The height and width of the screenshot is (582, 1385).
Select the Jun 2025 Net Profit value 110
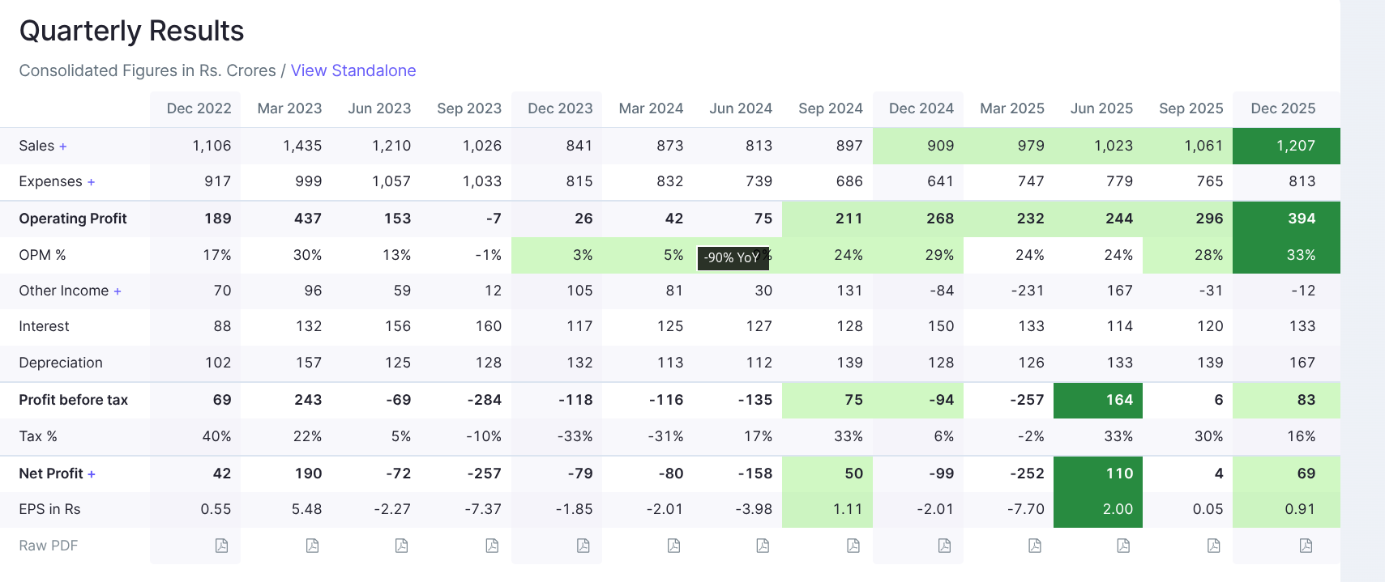coord(1119,474)
